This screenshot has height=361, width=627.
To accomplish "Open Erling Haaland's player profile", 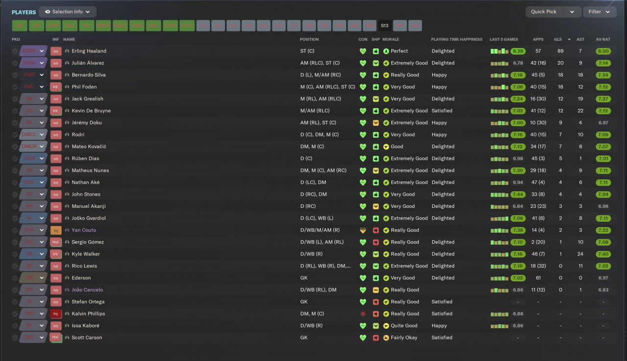I will pos(89,51).
